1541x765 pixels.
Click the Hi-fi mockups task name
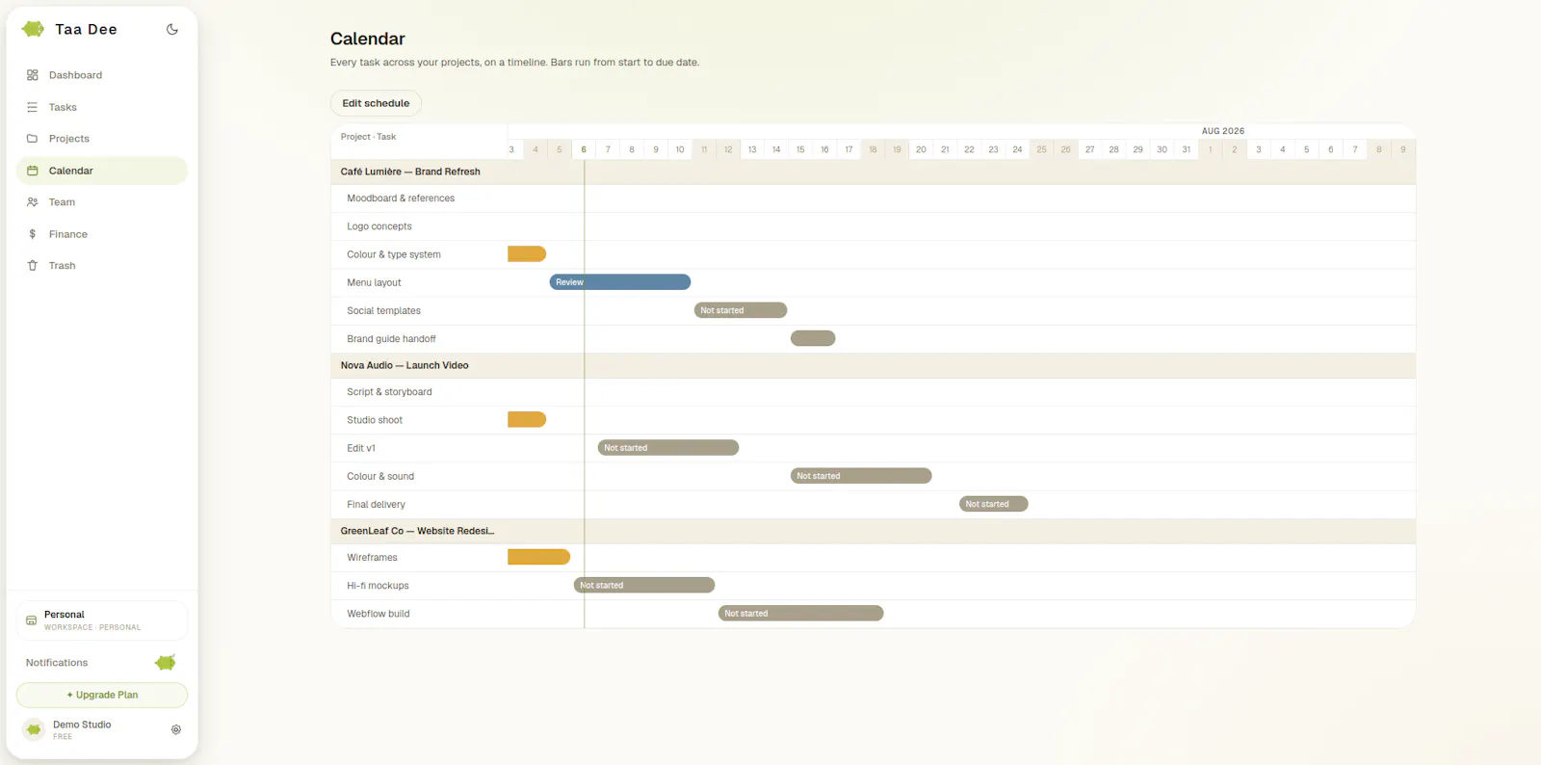click(x=378, y=585)
